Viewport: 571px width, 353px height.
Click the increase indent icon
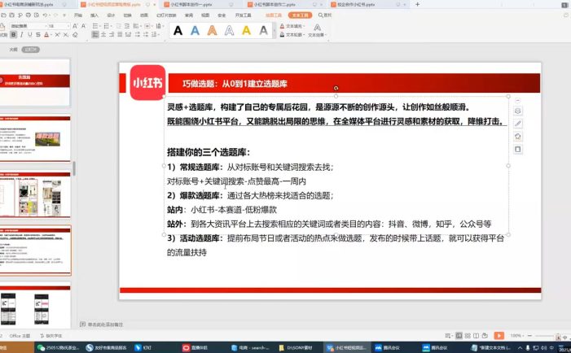point(127,26)
